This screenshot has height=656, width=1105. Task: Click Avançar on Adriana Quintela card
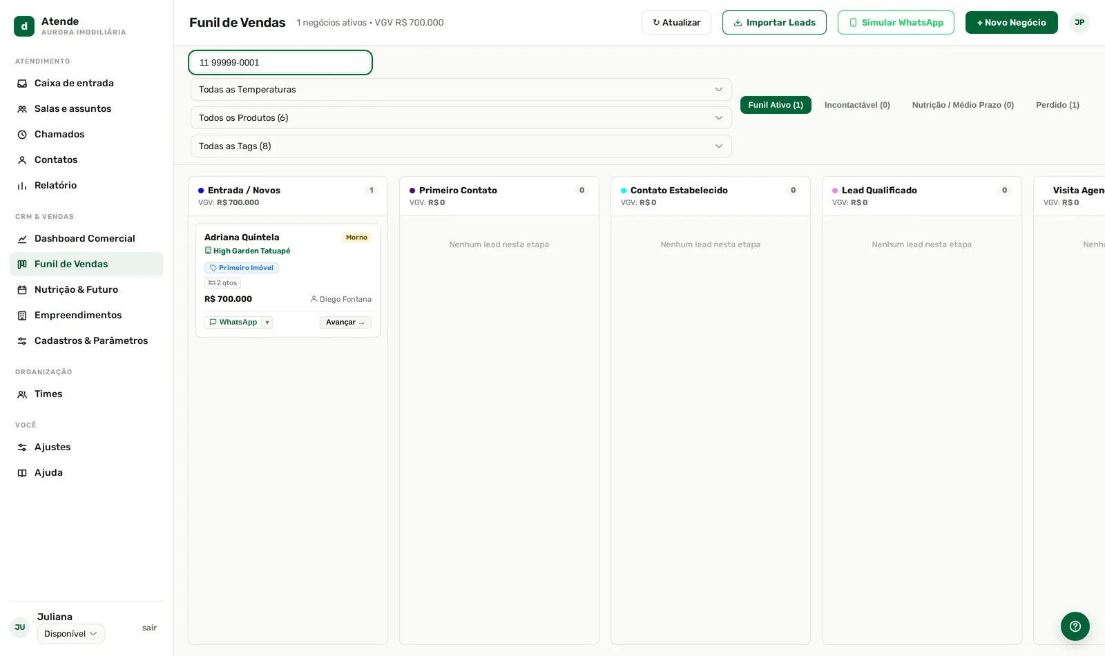tap(345, 322)
